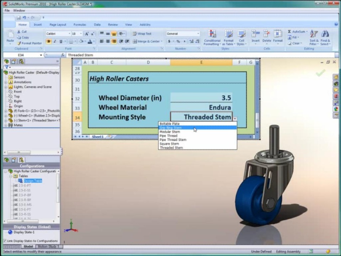Apply Percent Style to the cell
341x256 pixels.
point(178,41)
